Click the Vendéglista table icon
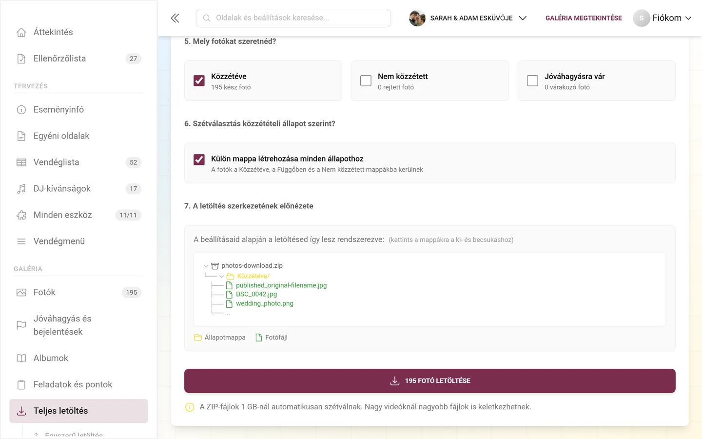 pos(21,162)
